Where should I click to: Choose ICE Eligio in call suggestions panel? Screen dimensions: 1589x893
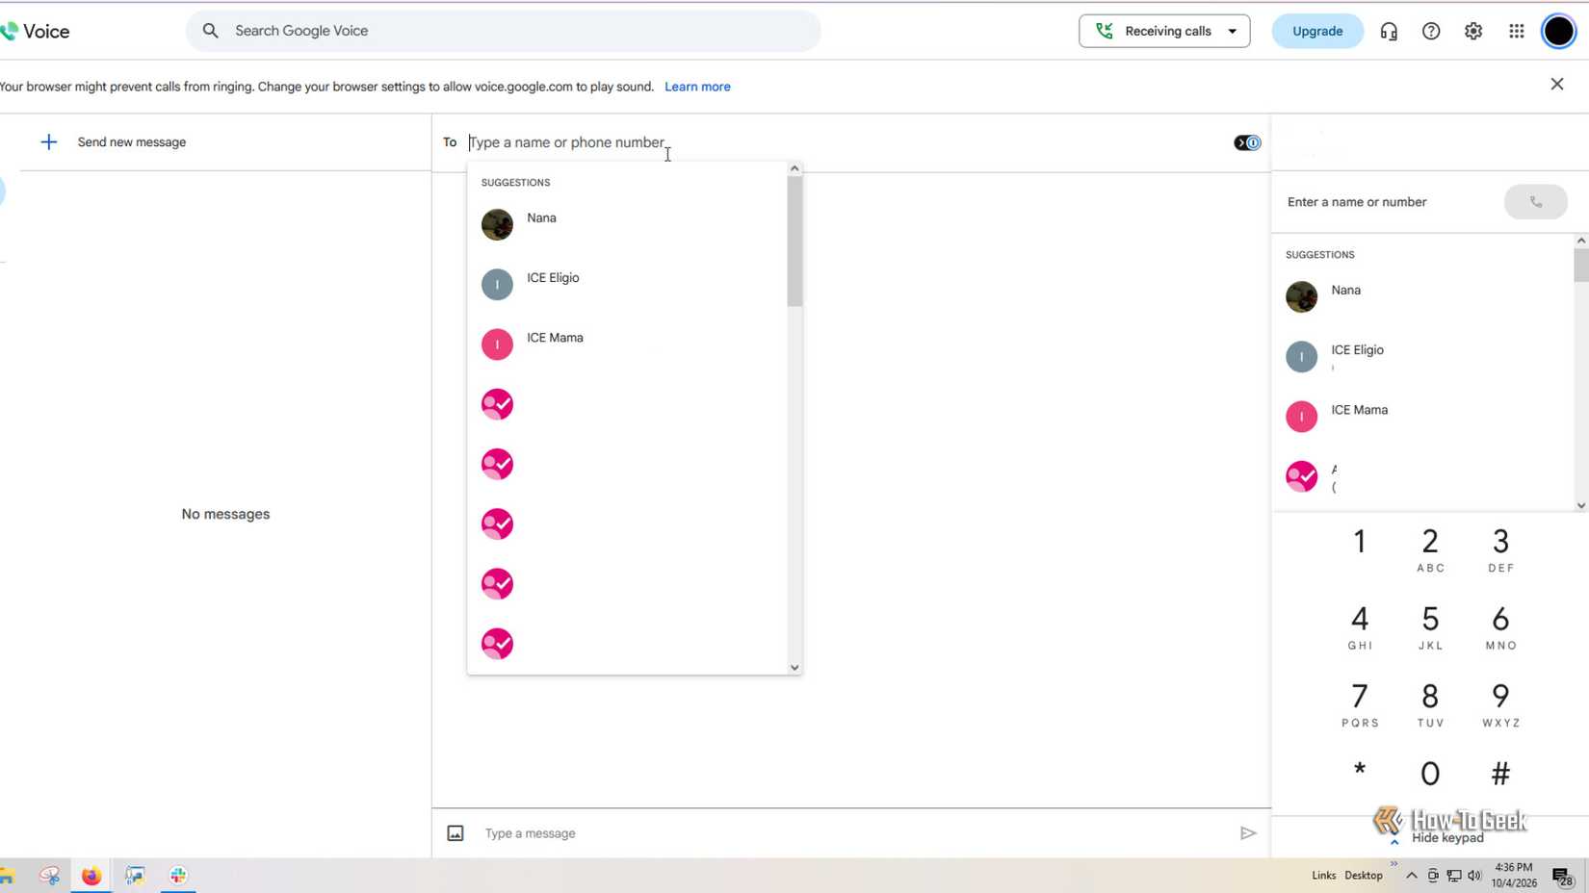[1423, 356]
